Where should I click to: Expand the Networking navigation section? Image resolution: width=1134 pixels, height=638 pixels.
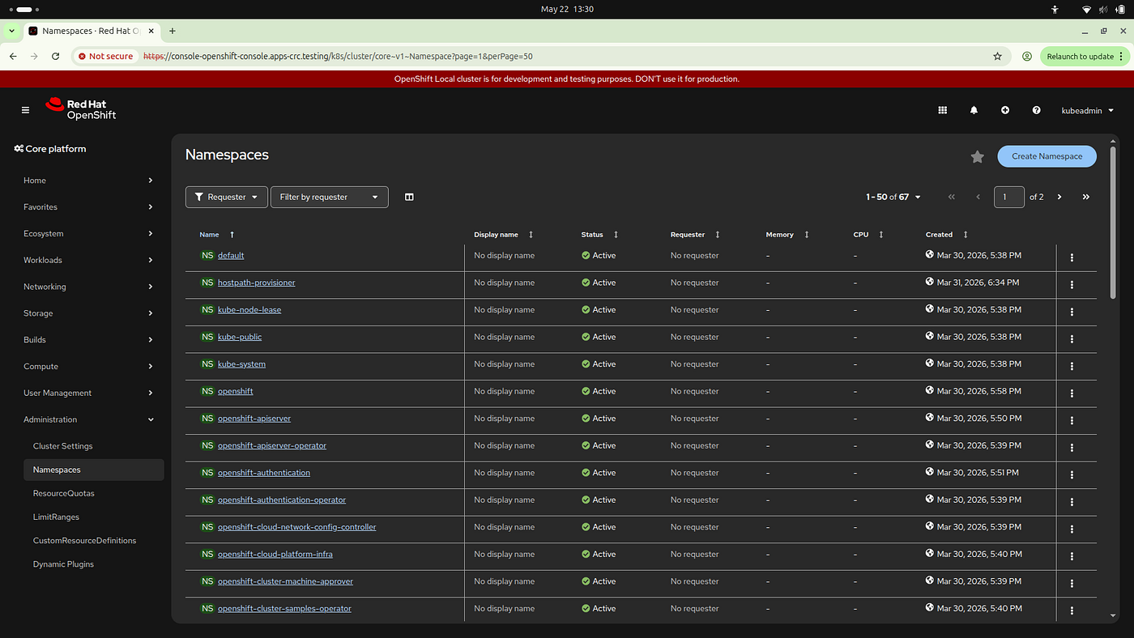coord(87,287)
